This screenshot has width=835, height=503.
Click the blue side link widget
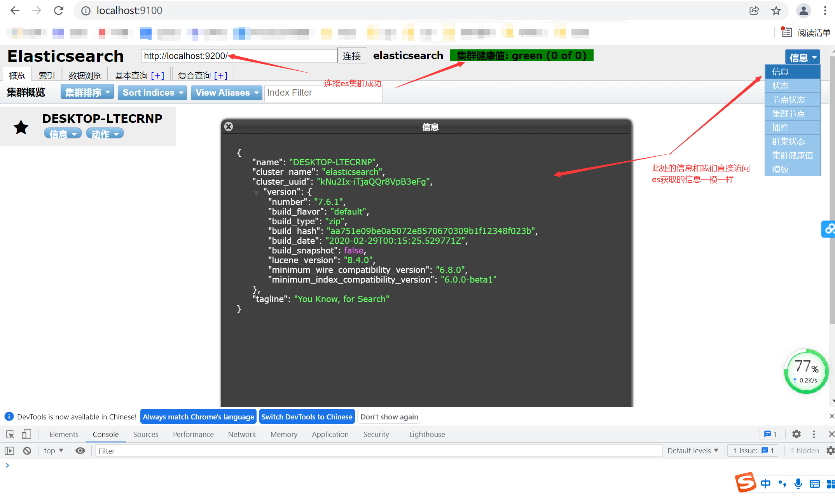828,229
